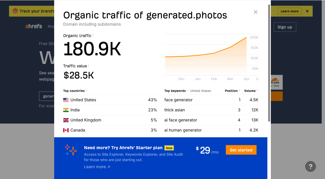Select the United States country row
The image size is (325, 179).
pyautogui.click(x=110, y=100)
